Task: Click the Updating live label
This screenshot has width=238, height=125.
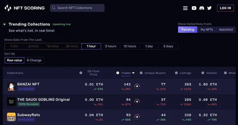Action: click(61, 24)
